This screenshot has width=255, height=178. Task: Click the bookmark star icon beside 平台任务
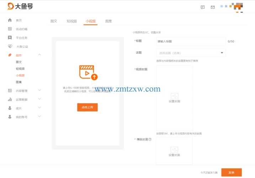[x=10, y=38]
